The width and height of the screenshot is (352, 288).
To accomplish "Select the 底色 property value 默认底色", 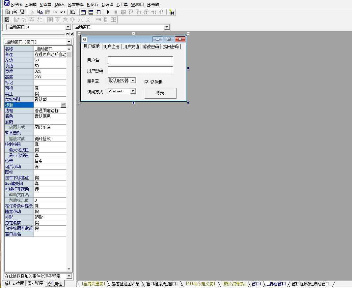I will click(x=50, y=116).
